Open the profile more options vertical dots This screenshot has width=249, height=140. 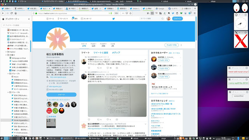(x=181, y=45)
